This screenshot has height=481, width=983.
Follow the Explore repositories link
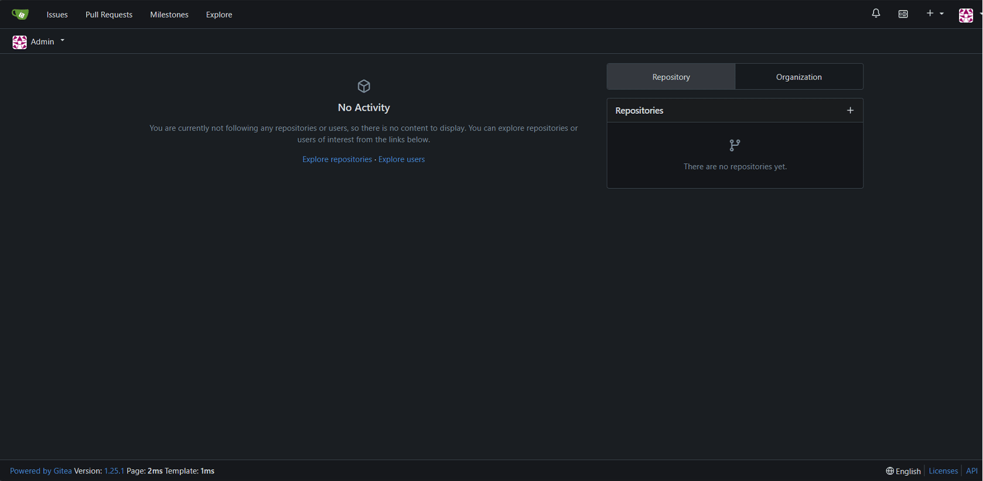337,159
